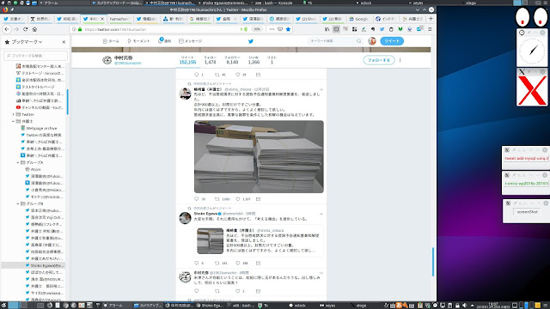550x309 pixels.
Task: Open the Twitter Home nav item
Action: tap(111, 41)
